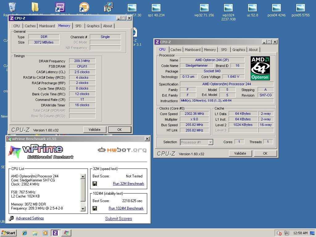
Task: Click the Code Name value SledgeHammer
Action: tap(197, 65)
